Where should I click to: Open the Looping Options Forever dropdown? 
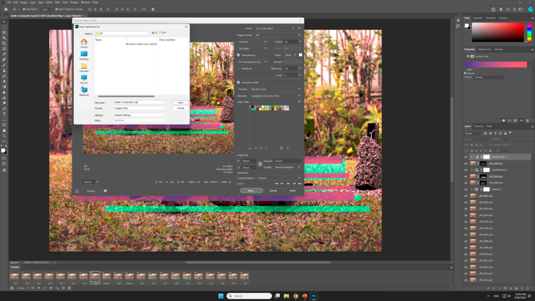279,178
